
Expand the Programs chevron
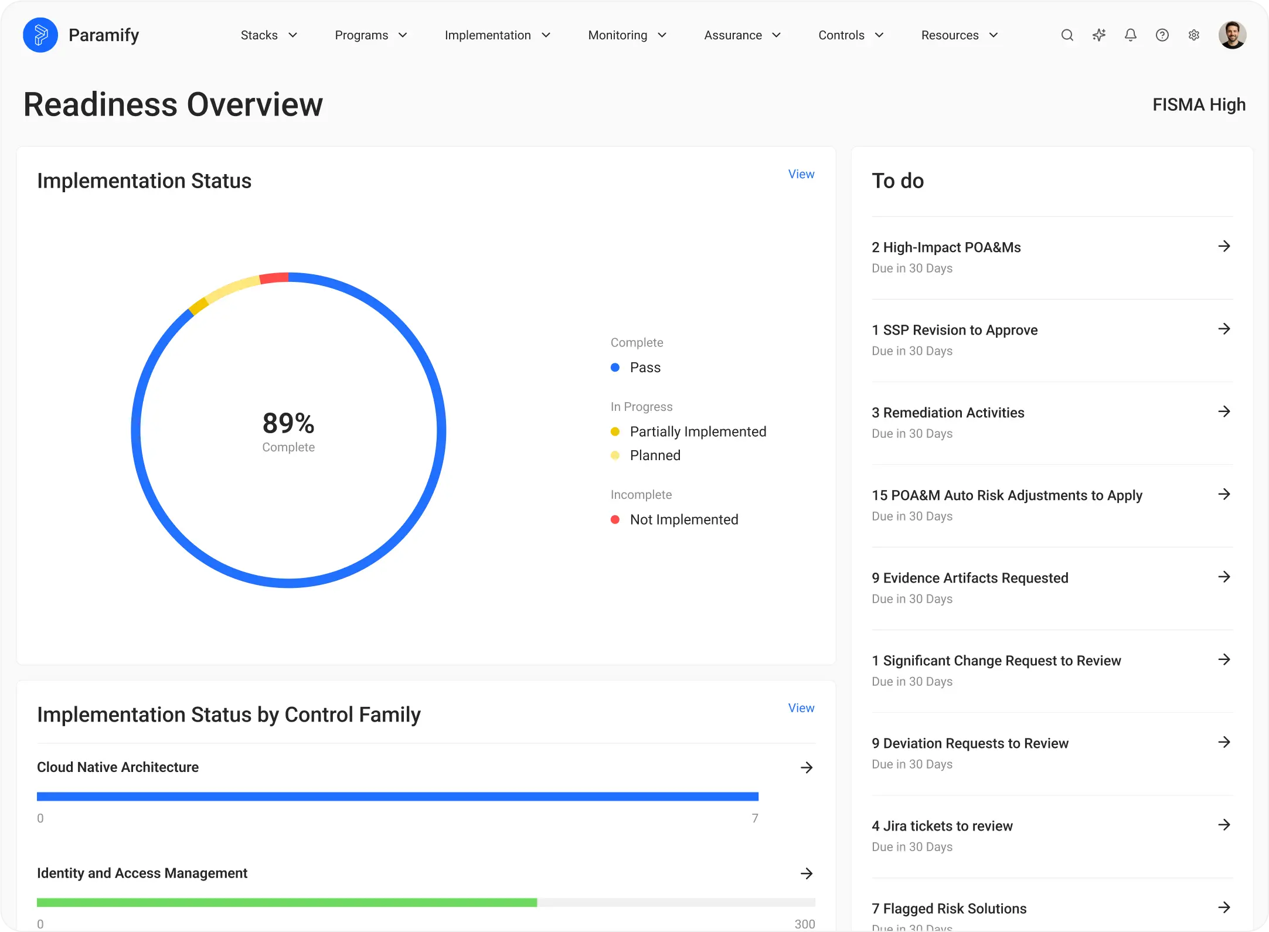pos(403,35)
